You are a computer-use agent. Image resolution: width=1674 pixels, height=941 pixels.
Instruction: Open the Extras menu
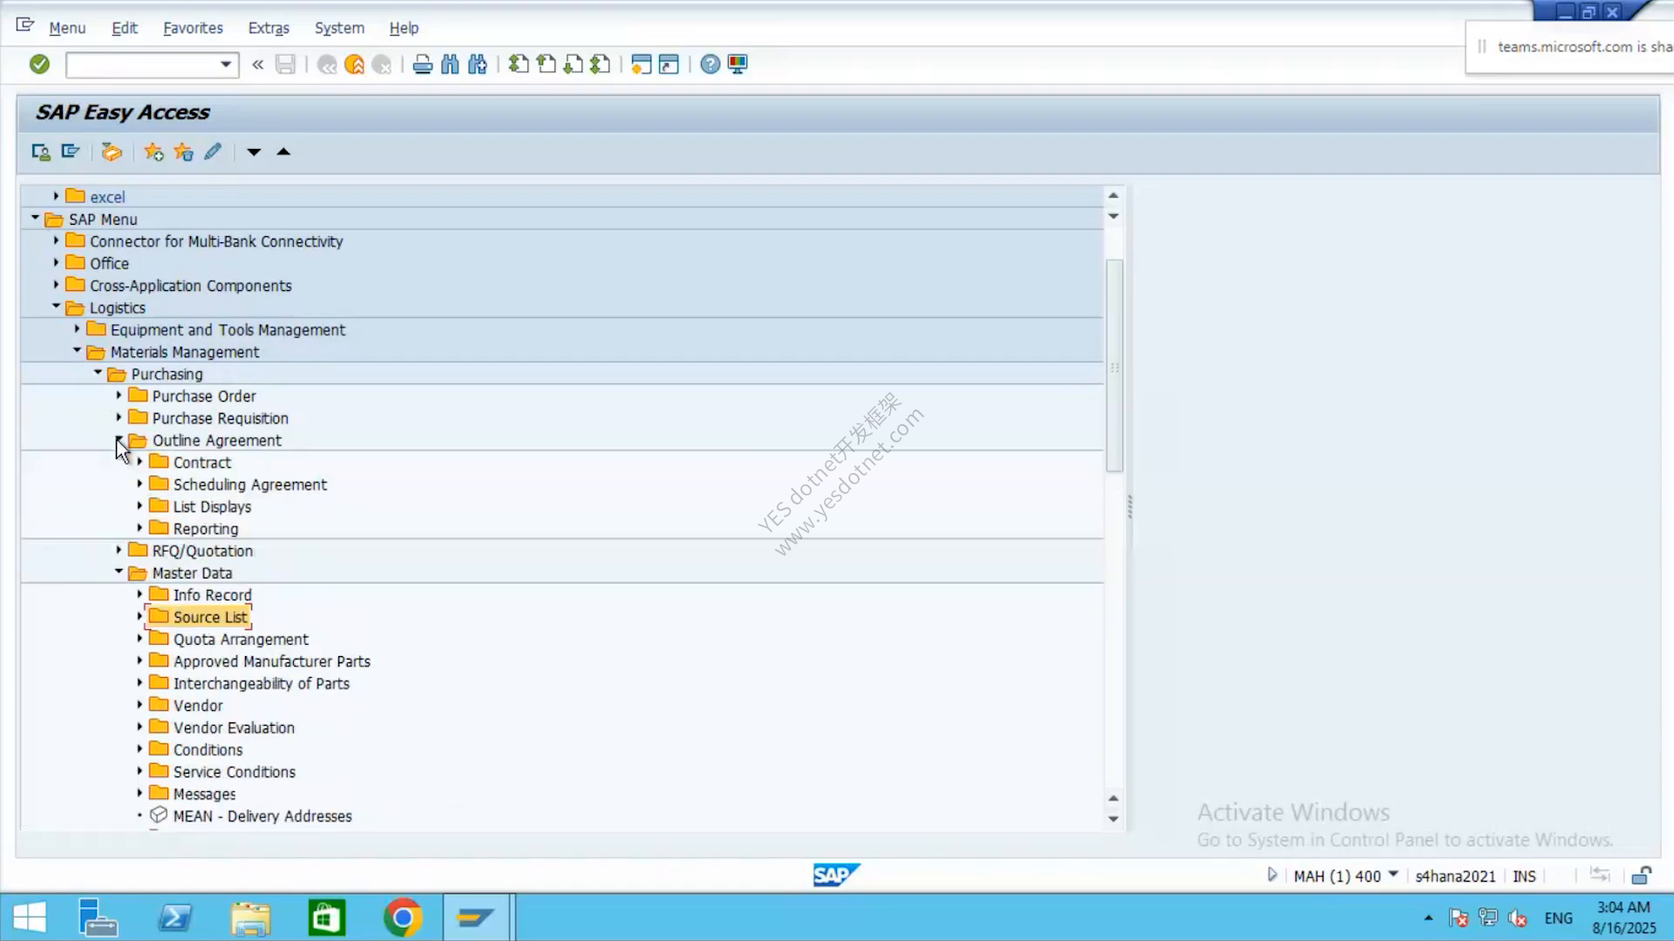[269, 28]
